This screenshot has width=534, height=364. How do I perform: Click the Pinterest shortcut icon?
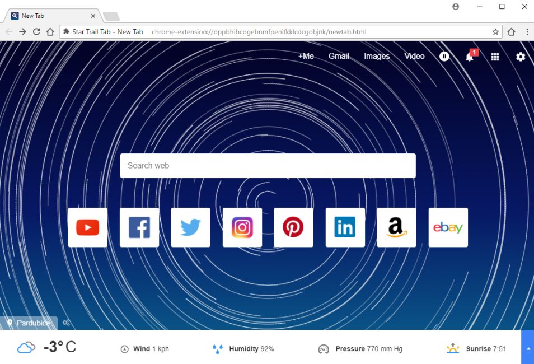tap(293, 227)
